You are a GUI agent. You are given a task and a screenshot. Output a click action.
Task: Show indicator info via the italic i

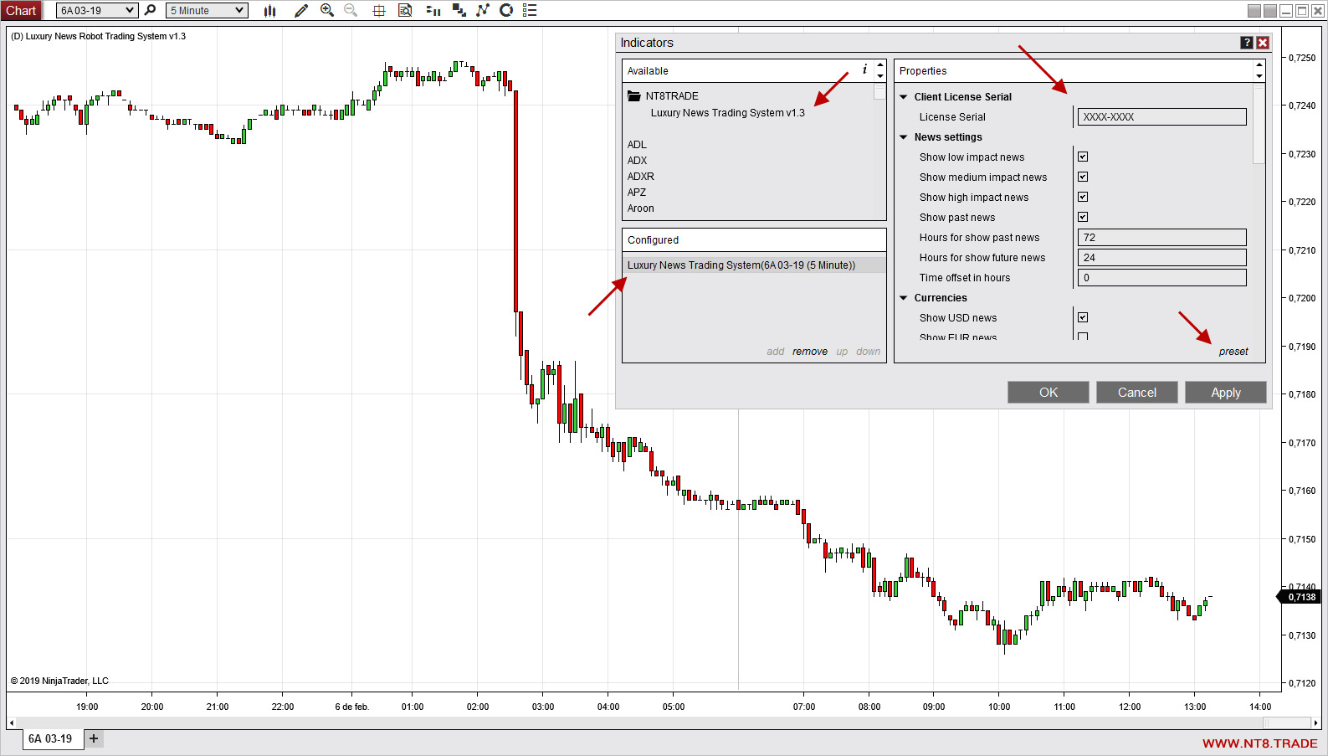click(864, 69)
